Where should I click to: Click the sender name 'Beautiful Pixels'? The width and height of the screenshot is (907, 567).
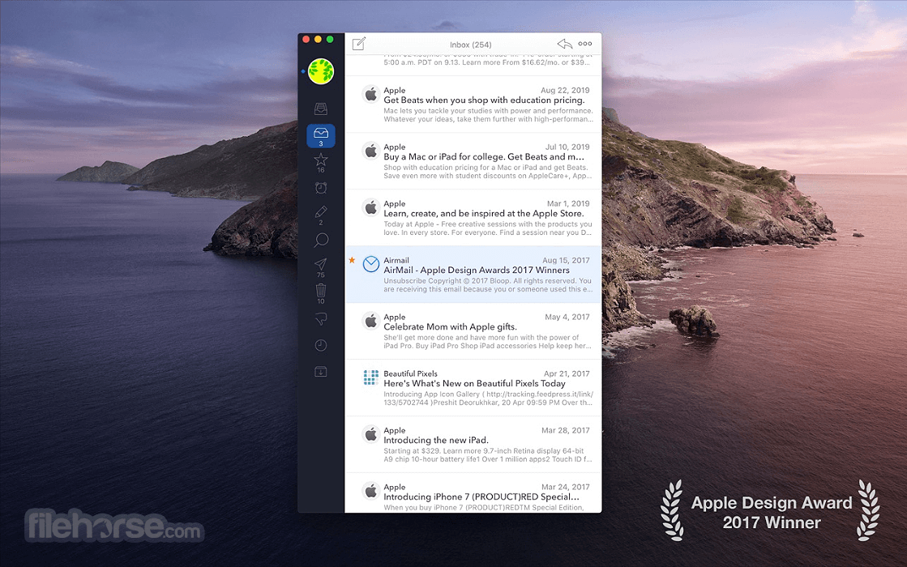point(410,373)
